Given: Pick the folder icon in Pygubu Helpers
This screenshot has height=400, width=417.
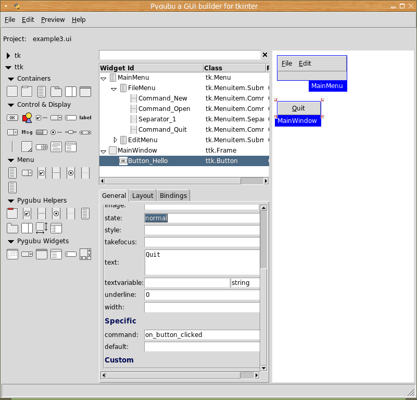Looking at the screenshot, I should [12, 228].
